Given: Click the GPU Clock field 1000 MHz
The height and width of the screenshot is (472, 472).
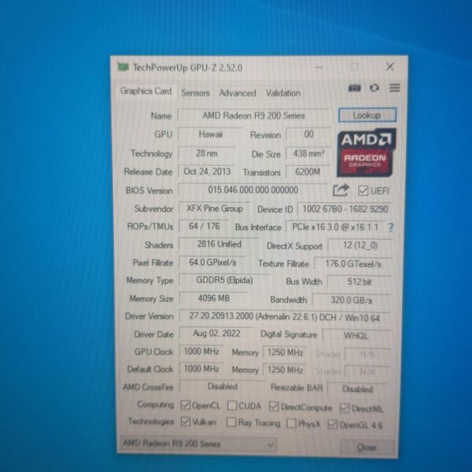Looking at the screenshot, I should [201, 352].
